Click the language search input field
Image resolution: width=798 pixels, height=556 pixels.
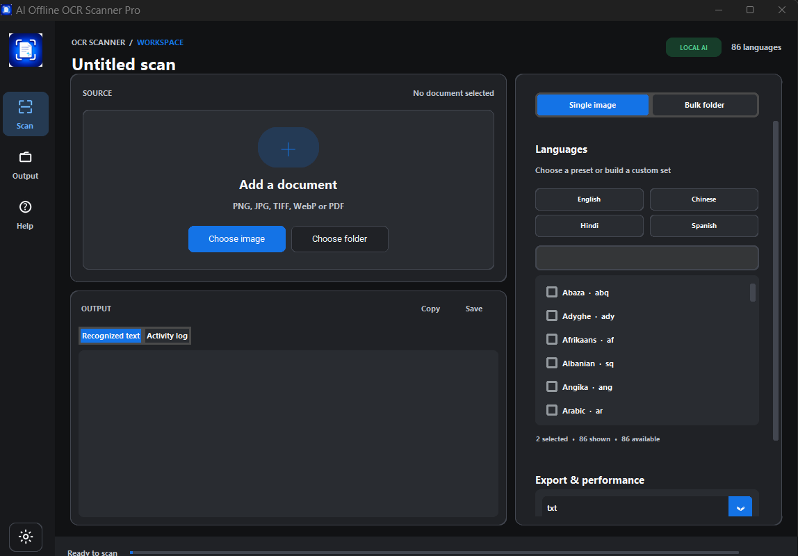[x=647, y=258]
